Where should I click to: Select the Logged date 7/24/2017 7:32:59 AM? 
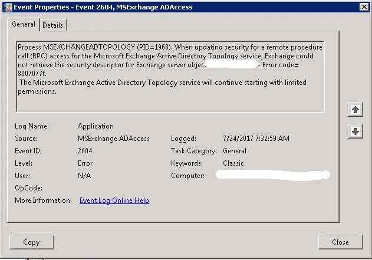(256, 139)
